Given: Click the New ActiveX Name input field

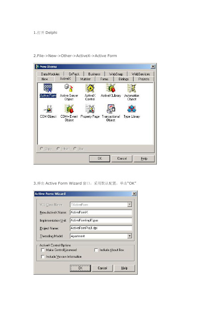Looking at the screenshot, I should (101, 212).
